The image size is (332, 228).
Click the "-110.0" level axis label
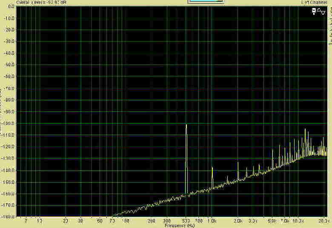point(9,135)
